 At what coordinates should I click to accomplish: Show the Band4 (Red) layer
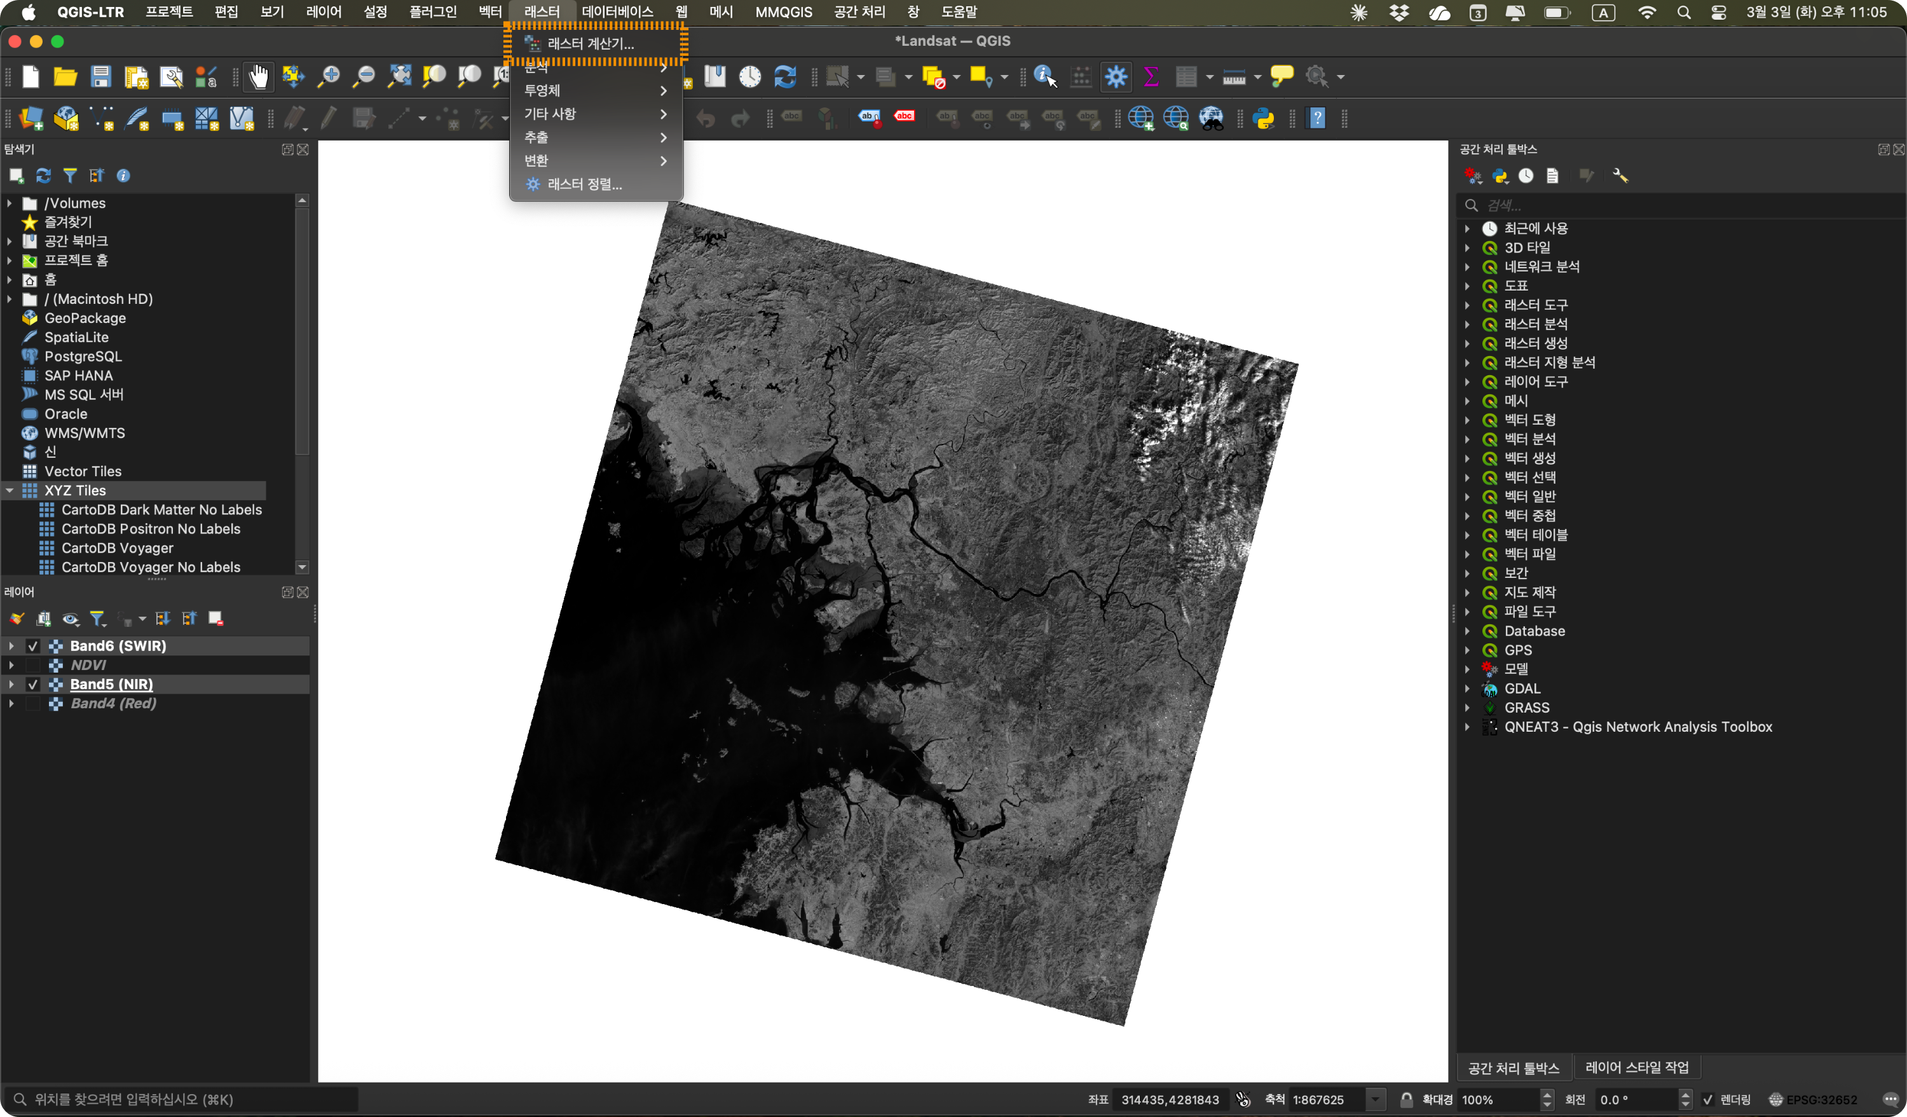(x=32, y=703)
